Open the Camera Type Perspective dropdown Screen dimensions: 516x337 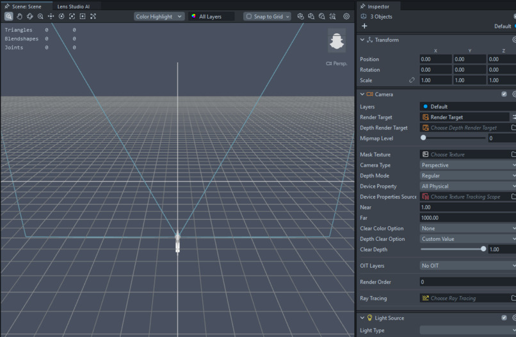click(x=467, y=165)
